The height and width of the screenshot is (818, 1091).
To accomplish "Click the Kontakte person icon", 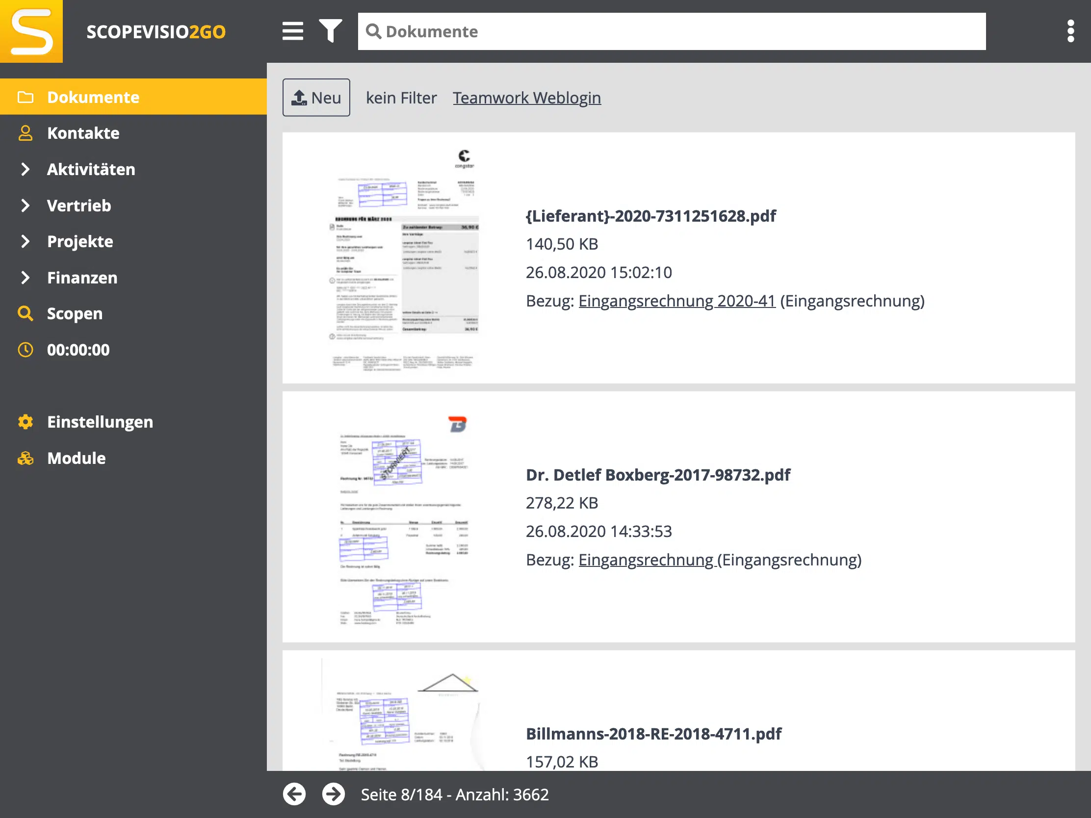I will 26,132.
